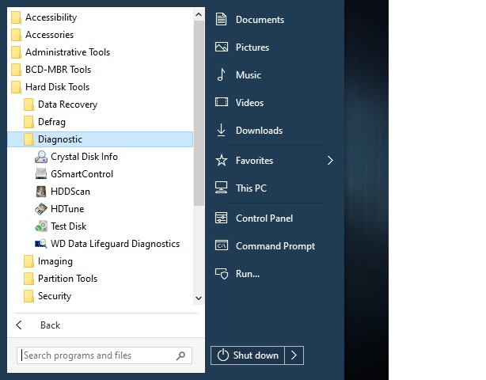Screen dimensions: 486x380
Task: Select the BCD-MBR Tools label
Action: click(59, 70)
